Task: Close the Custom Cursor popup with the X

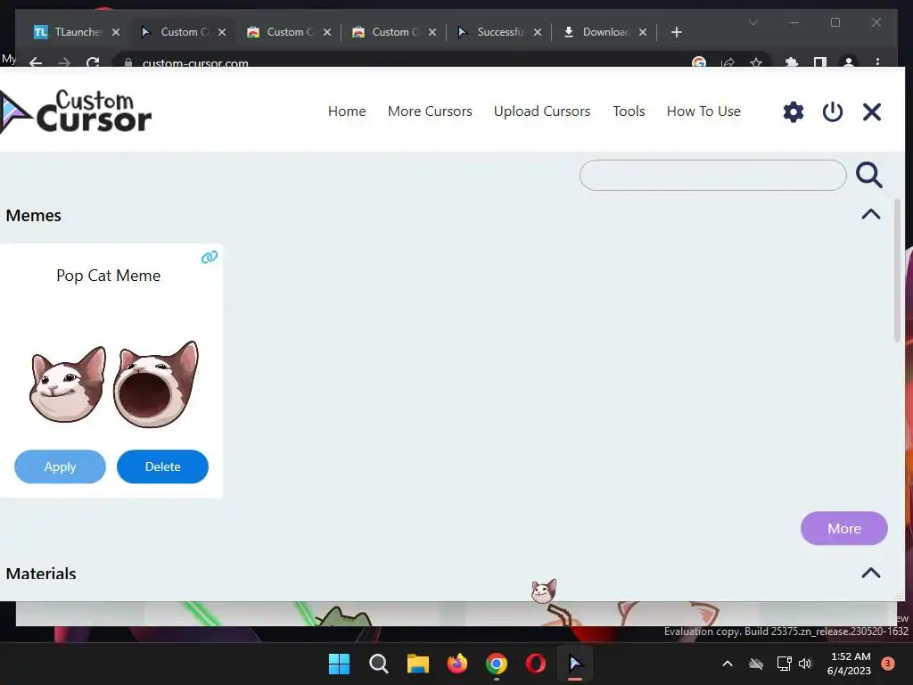Action: pos(872,111)
